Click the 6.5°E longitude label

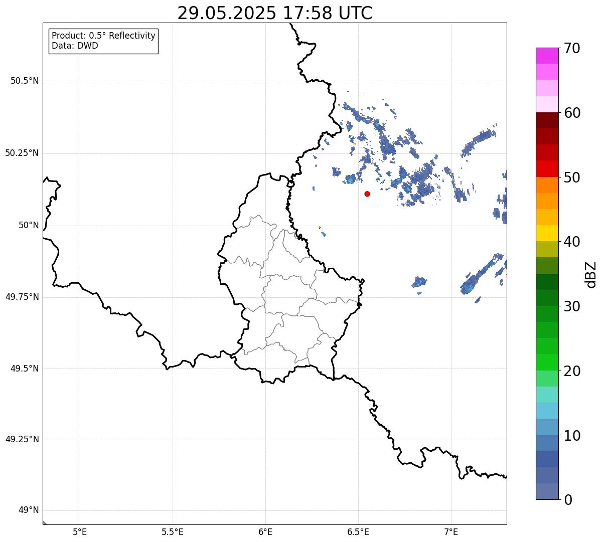(358, 532)
